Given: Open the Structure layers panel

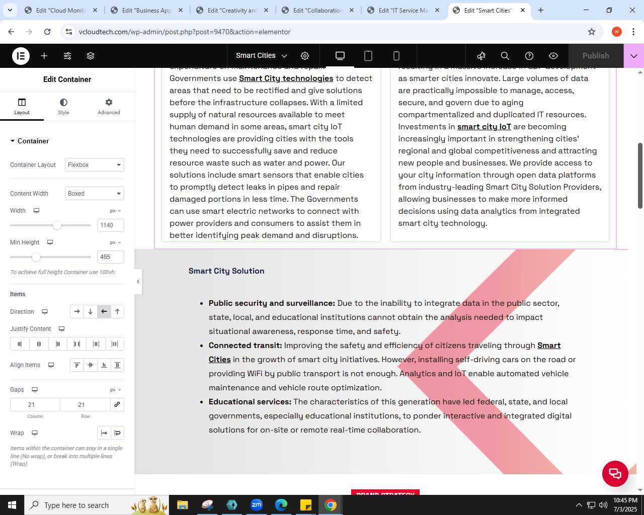Looking at the screenshot, I should click(91, 56).
